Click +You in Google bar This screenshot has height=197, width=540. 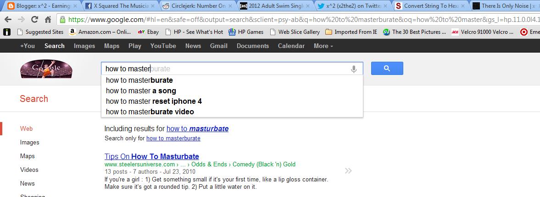click(x=27, y=46)
